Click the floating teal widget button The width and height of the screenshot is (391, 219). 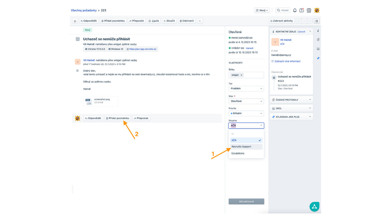(314, 207)
